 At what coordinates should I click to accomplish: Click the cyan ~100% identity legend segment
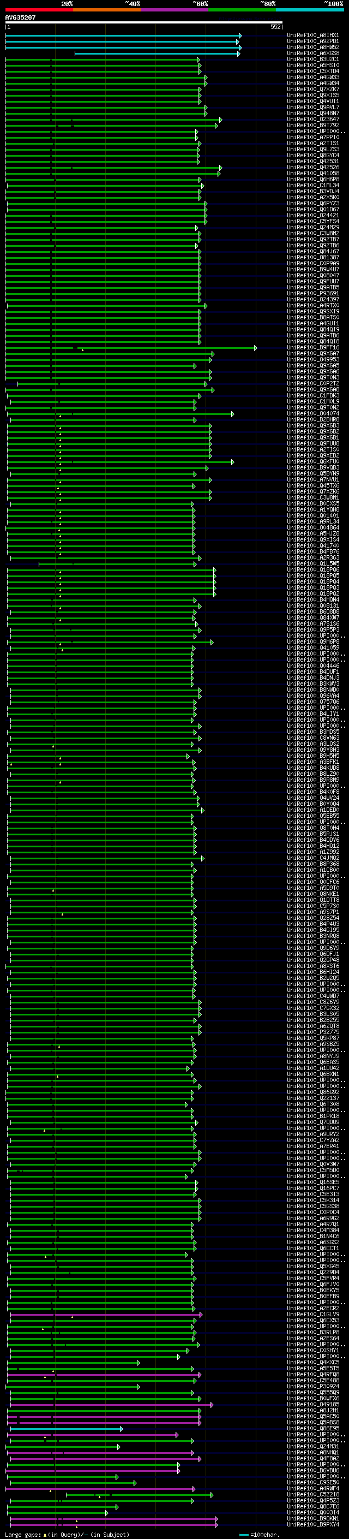pos(310,10)
